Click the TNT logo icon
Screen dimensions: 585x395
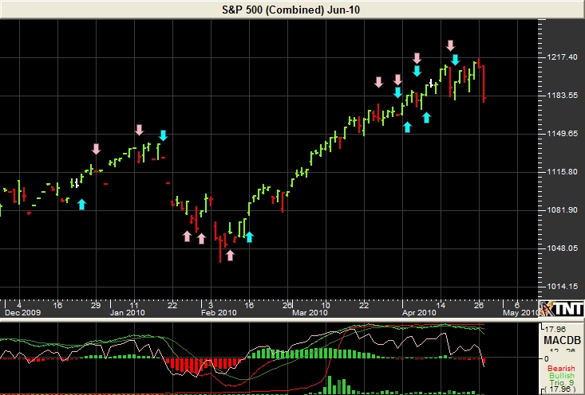point(561,308)
